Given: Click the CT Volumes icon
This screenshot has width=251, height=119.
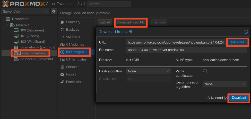Looking at the screenshot, I should (x=62, y=45).
